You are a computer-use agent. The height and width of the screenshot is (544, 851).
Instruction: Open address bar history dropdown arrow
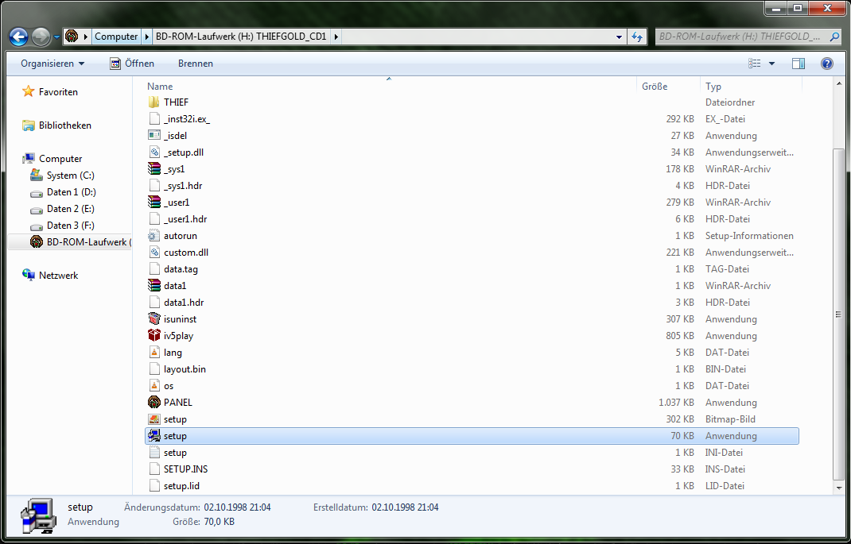620,37
